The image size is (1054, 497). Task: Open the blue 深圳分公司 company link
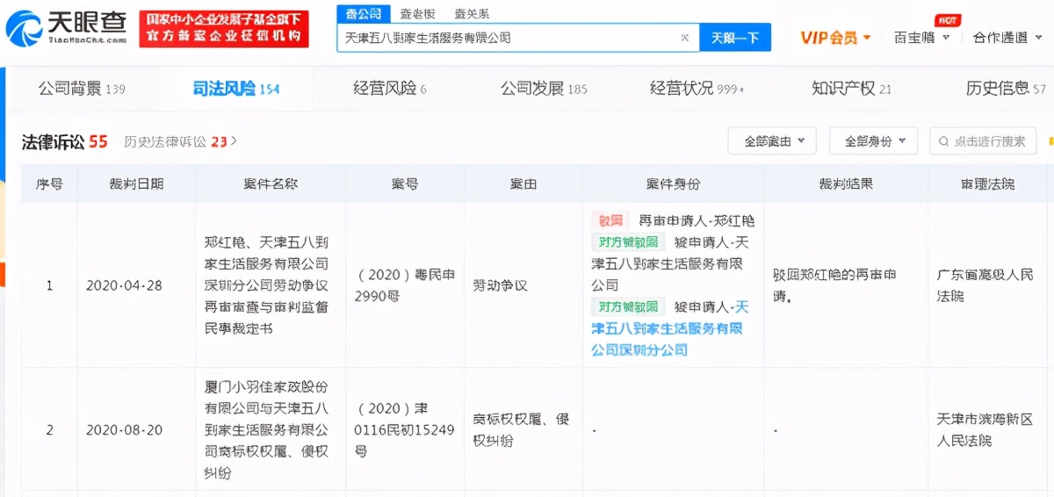pyautogui.click(x=669, y=328)
